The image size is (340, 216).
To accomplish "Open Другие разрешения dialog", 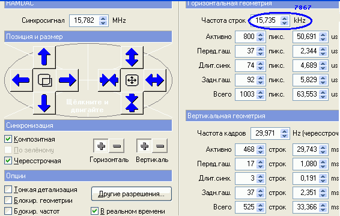I will coord(132,194).
